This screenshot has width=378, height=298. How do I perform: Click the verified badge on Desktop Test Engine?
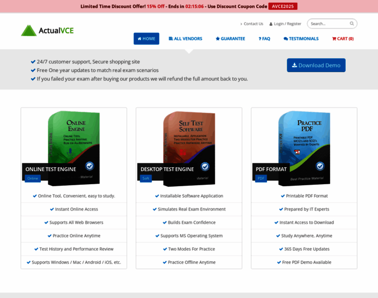205,166
